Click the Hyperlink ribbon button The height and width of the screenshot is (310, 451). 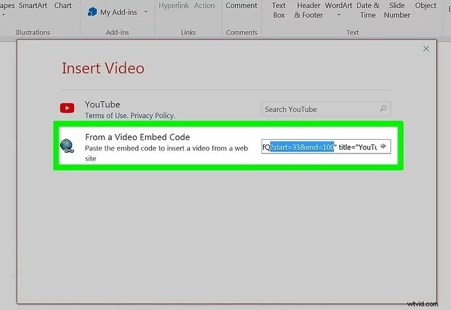point(174,6)
